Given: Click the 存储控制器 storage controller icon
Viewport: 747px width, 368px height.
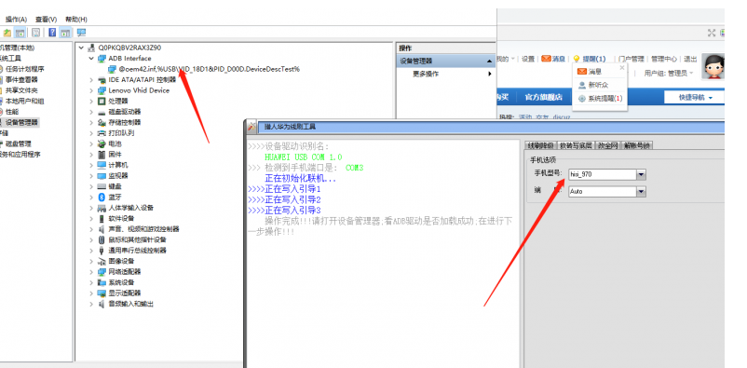Looking at the screenshot, I should [101, 122].
